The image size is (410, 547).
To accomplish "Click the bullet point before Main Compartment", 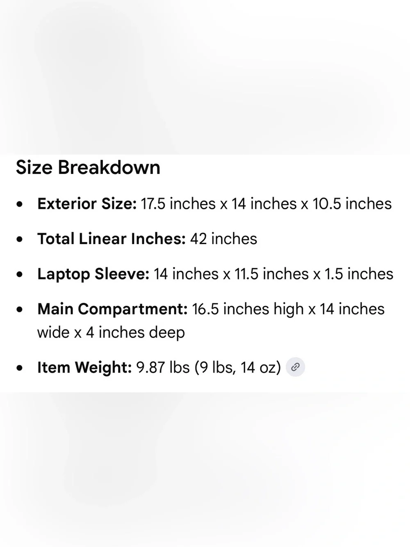I will (x=20, y=309).
